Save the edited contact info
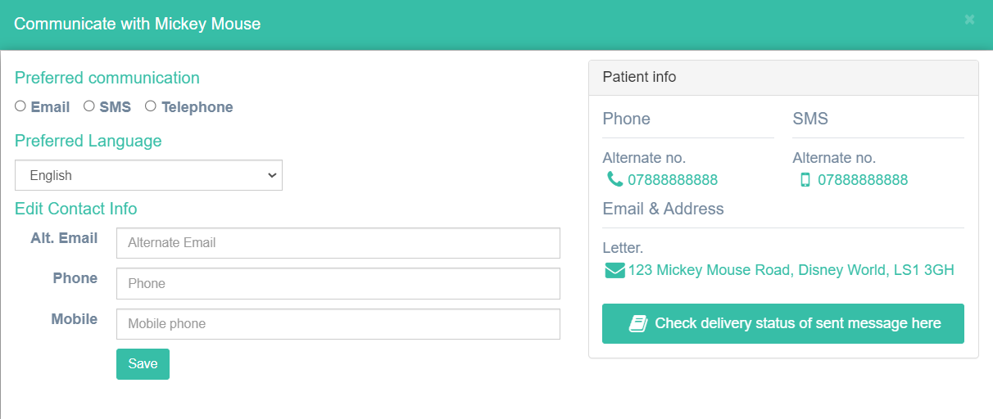 click(143, 364)
